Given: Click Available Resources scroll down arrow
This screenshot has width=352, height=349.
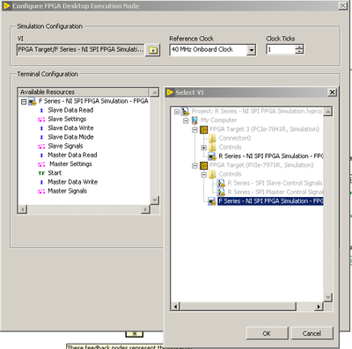Looking at the screenshot, I should pyautogui.click(x=155, y=200).
